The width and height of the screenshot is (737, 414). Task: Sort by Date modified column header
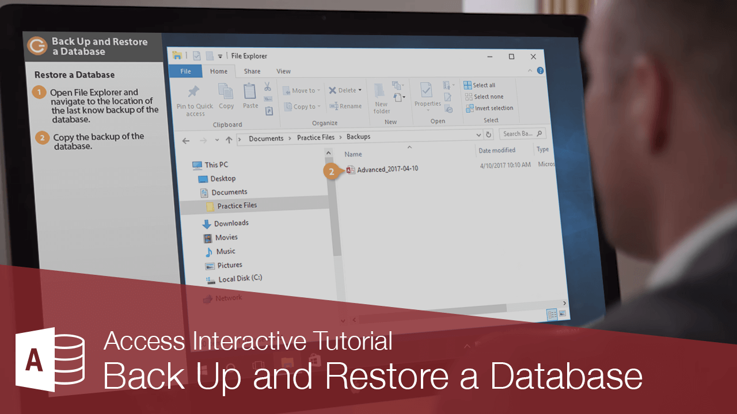497,151
